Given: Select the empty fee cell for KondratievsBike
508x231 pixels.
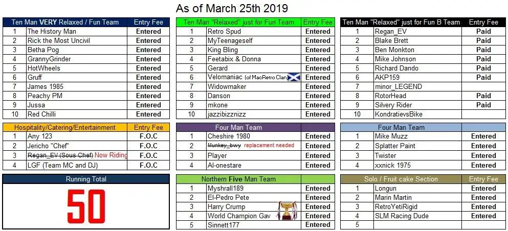Looking at the screenshot, I should pos(483,114).
